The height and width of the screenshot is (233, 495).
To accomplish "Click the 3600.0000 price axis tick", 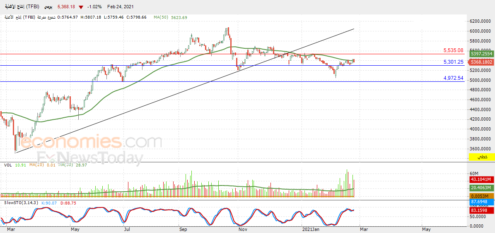I will 481,149.
